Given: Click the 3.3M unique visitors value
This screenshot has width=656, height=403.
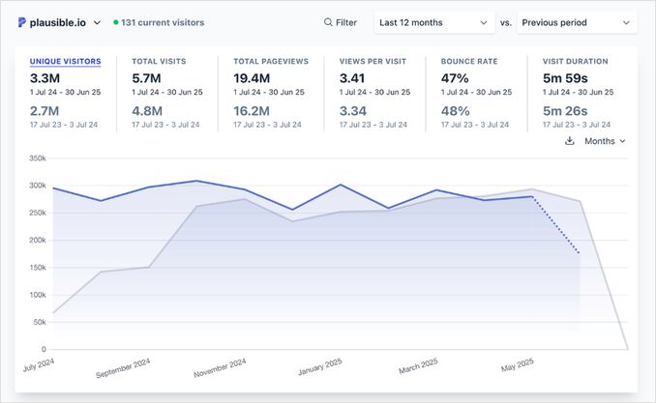Looking at the screenshot, I should pyautogui.click(x=45, y=77).
